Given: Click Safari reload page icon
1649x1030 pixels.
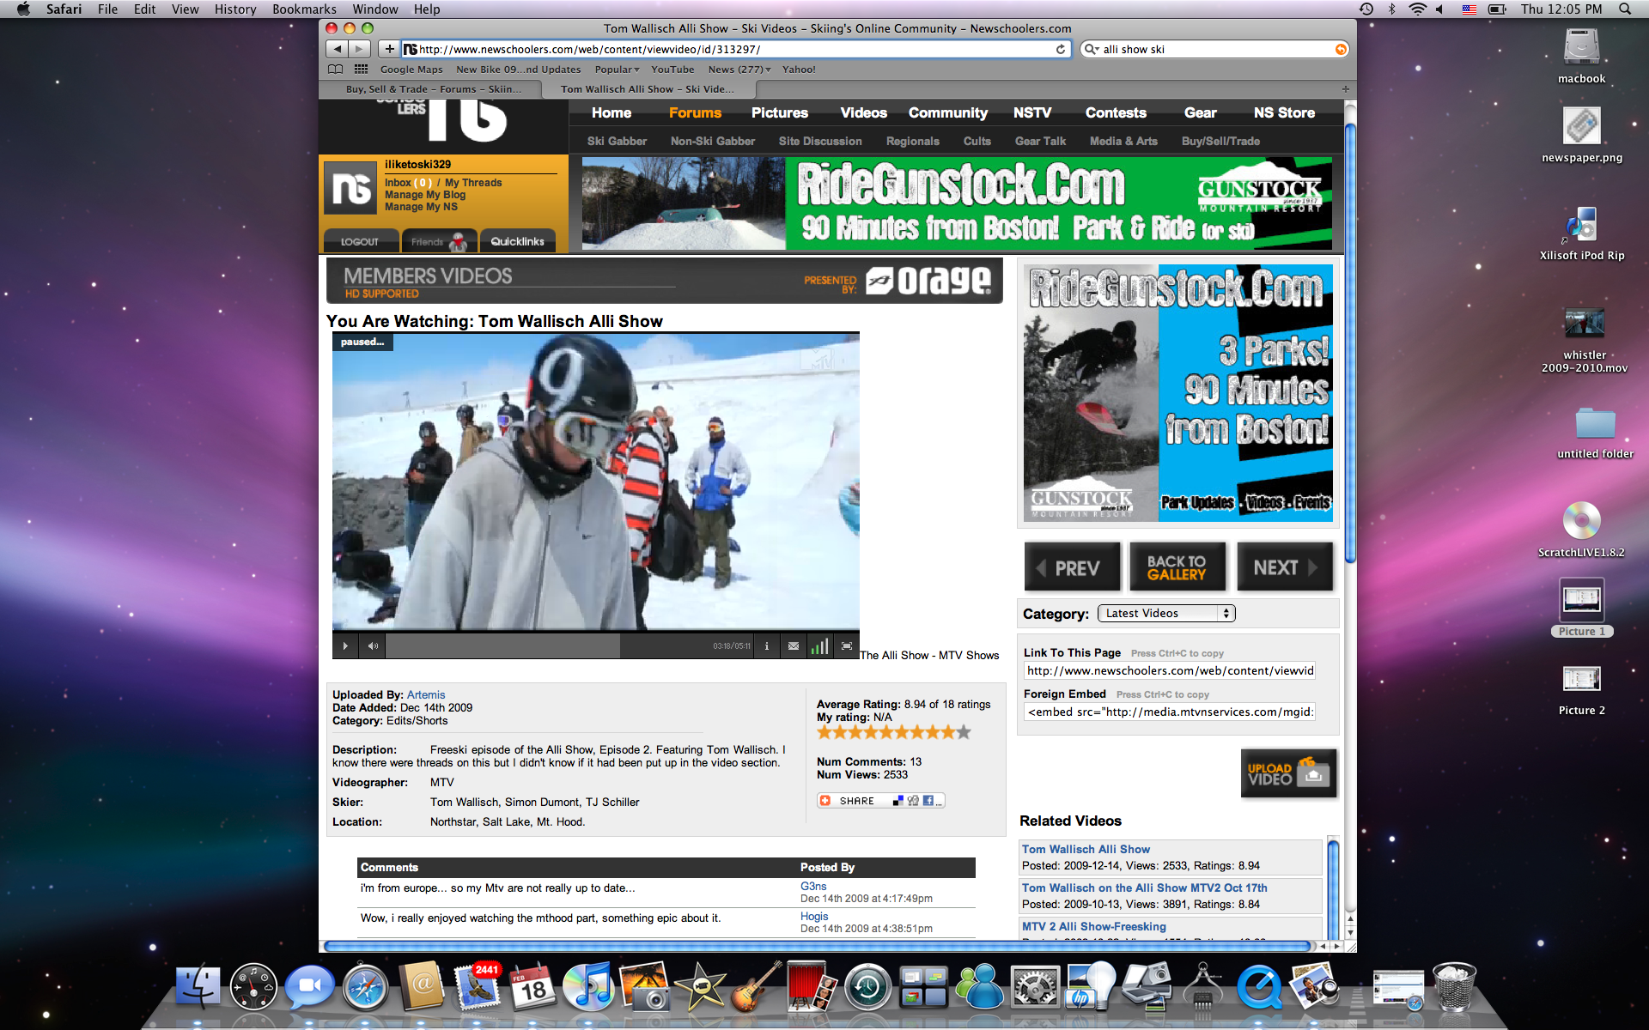Looking at the screenshot, I should click(1061, 50).
